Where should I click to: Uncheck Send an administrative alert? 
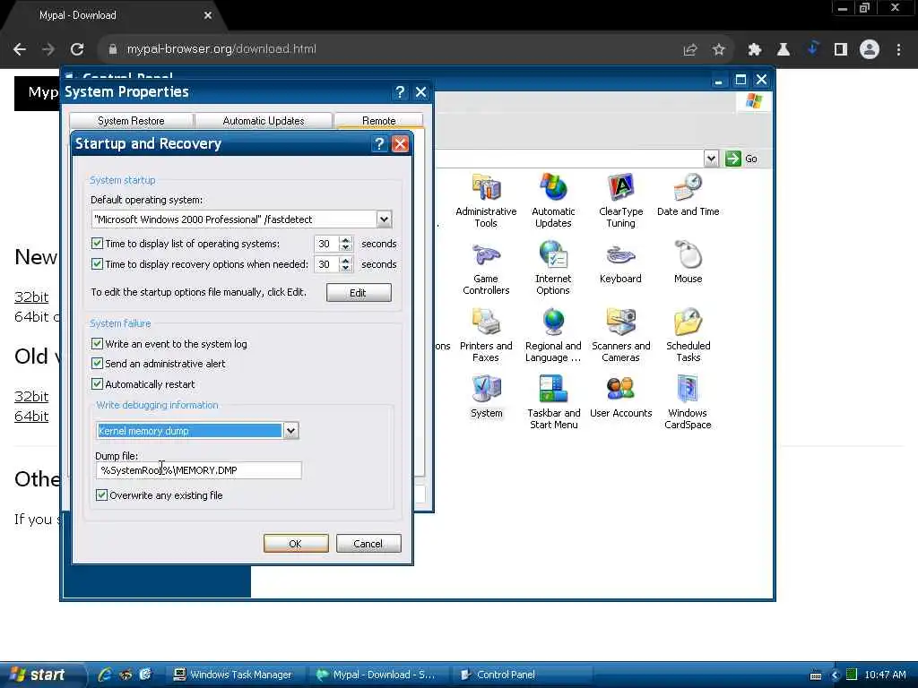pyautogui.click(x=97, y=364)
